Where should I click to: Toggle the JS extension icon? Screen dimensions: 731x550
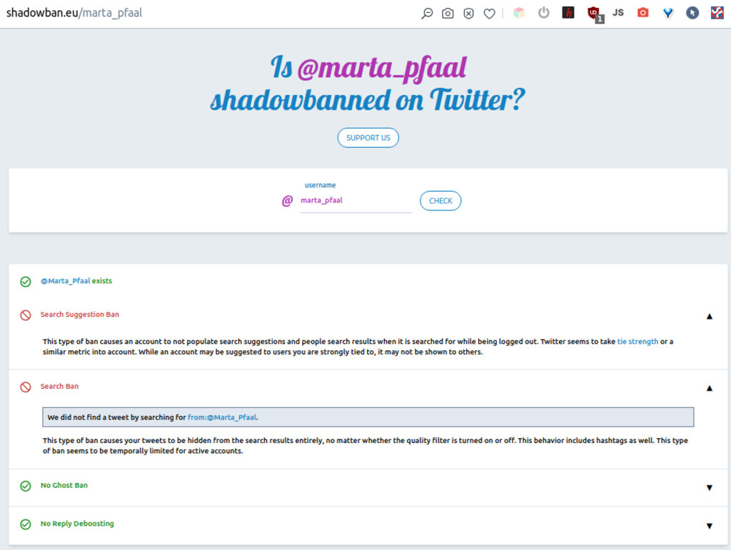pyautogui.click(x=618, y=13)
